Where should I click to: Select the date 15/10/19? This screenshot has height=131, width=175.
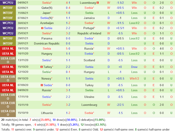click(x=23, y=113)
